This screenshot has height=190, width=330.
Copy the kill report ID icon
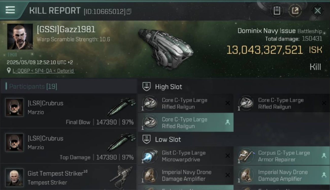point(129,12)
